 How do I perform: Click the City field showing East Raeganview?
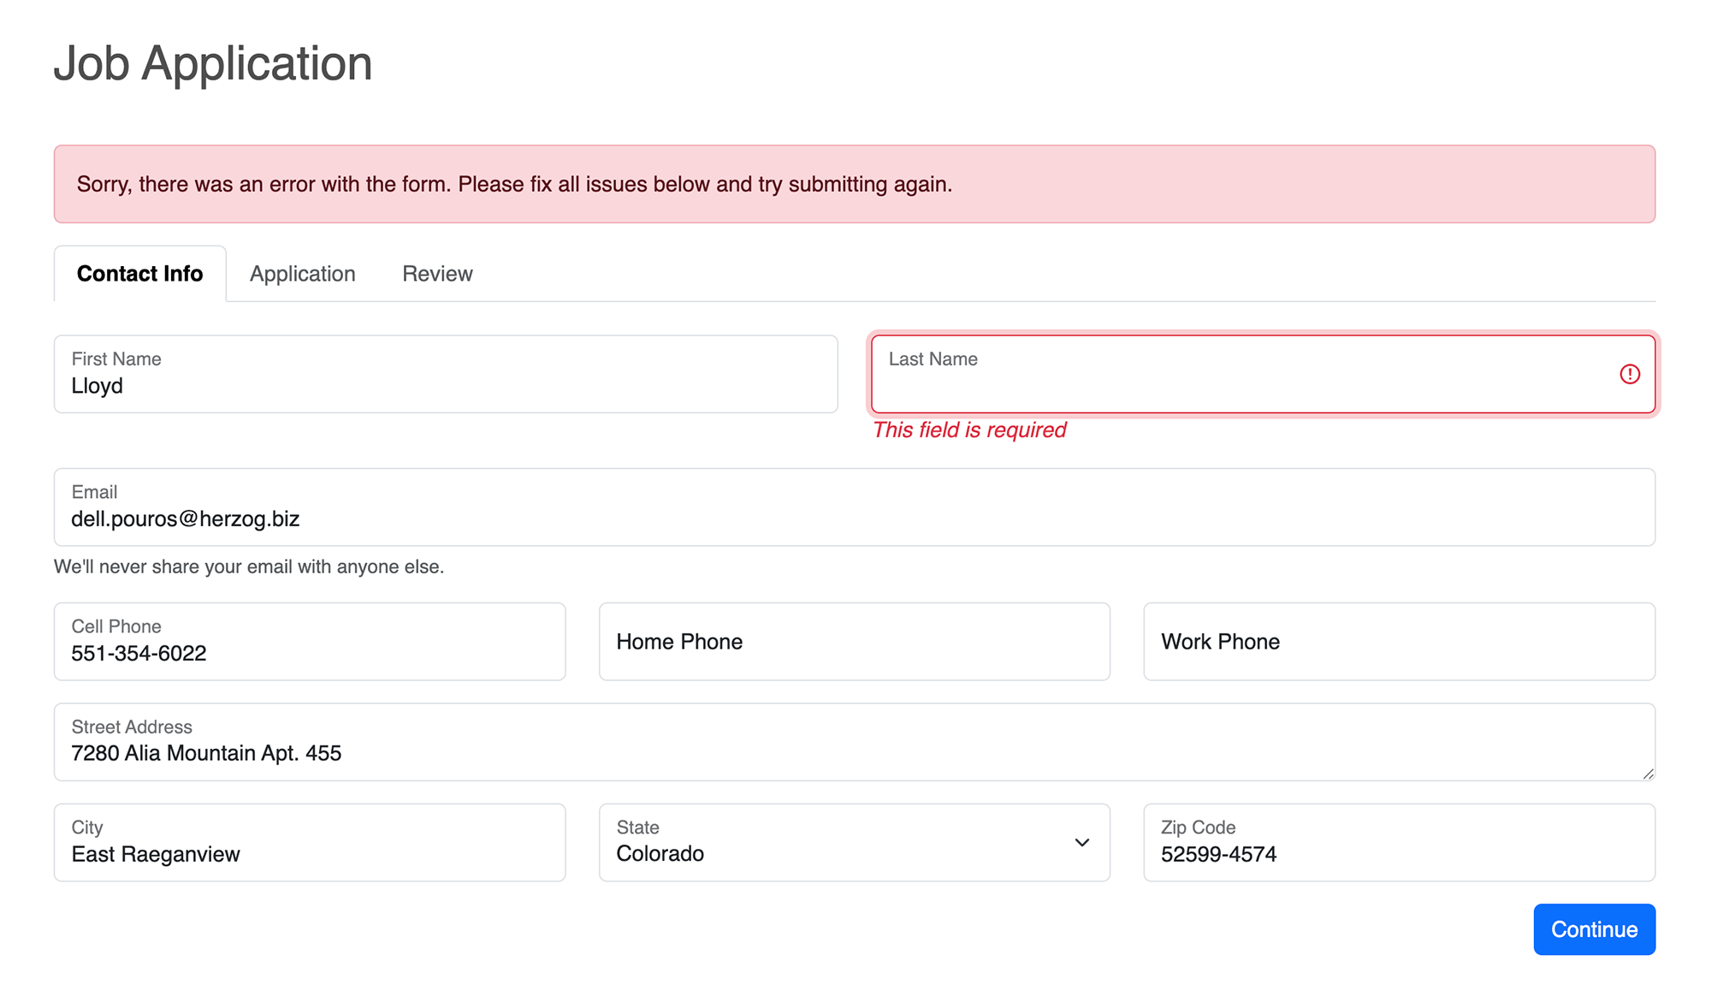click(x=308, y=843)
